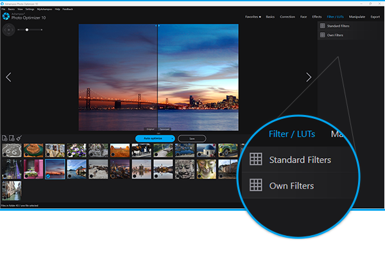Click the Own Filters grid icon

[x=322, y=35]
